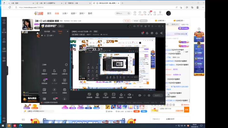Viewport: 228px width, 128px height.
Task: Click the grey start-streaming button
Action: coord(158,95)
